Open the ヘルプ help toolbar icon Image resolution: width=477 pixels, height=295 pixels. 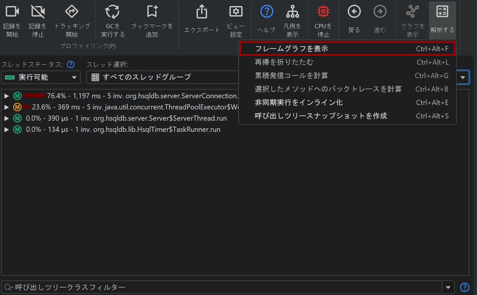pyautogui.click(x=267, y=12)
